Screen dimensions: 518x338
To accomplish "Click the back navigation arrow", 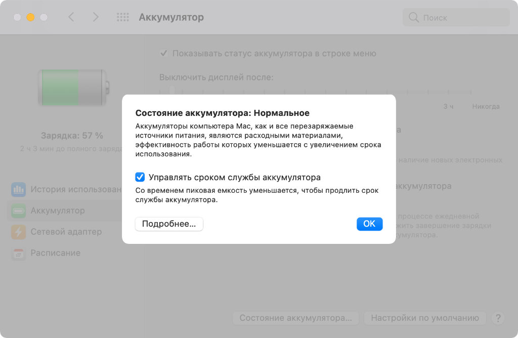I will pos(71,17).
